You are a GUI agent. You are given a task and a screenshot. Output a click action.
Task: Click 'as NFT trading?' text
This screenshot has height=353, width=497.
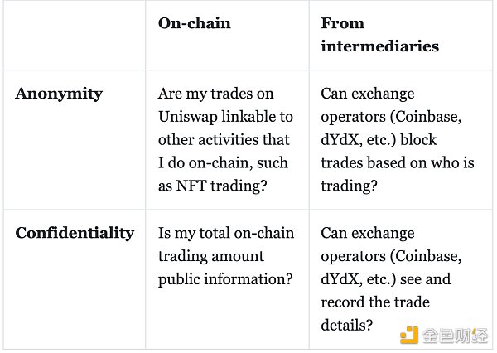click(x=212, y=186)
